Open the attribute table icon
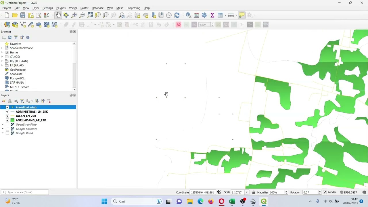 (x=220, y=15)
